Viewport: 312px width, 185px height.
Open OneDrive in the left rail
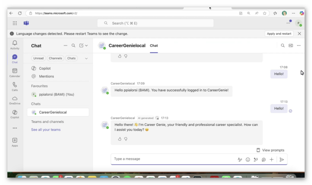15,100
